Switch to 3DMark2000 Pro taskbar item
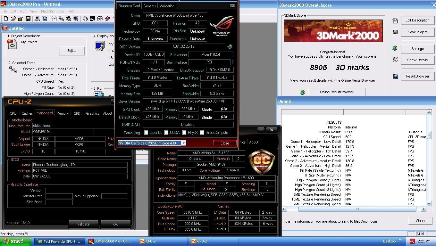The image size is (436, 246). (111, 241)
